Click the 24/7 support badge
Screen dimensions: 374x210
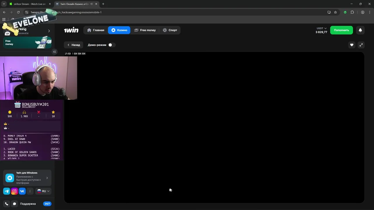[x=47, y=204]
